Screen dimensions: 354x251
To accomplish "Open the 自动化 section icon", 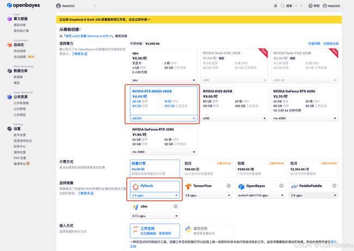I will click(x=9, y=45).
